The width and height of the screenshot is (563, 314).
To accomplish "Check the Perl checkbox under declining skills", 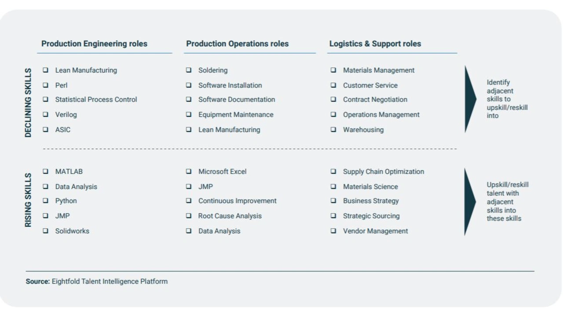I will point(46,85).
